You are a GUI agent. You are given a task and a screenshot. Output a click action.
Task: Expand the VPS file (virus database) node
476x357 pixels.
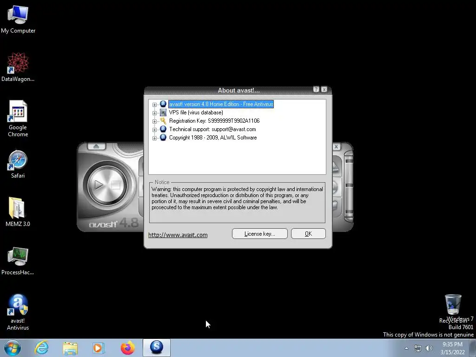tap(154, 113)
